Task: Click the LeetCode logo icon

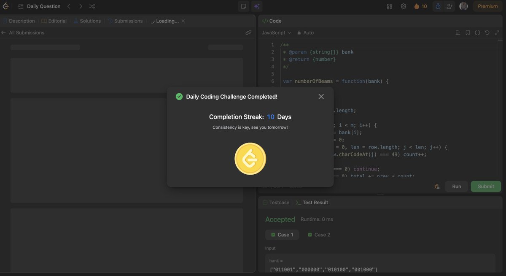Action: point(6,6)
